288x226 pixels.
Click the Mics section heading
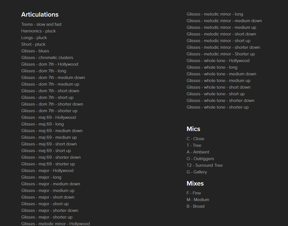point(193,129)
